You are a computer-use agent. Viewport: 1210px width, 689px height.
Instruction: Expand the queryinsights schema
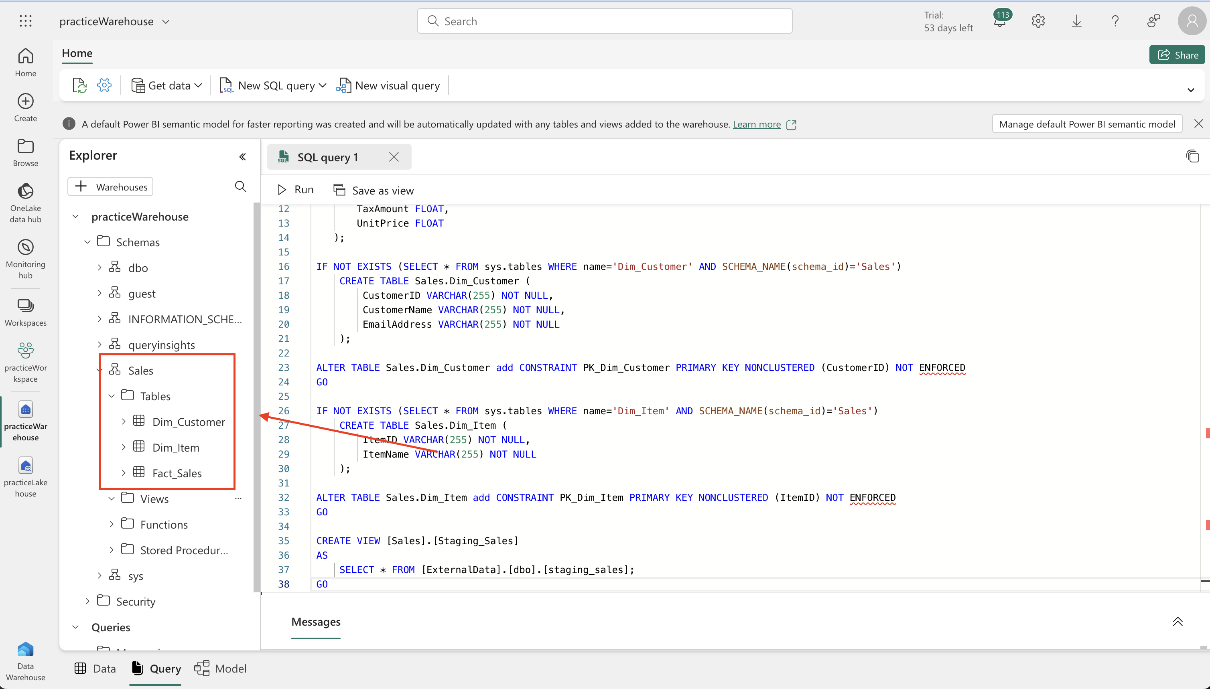[x=99, y=344]
